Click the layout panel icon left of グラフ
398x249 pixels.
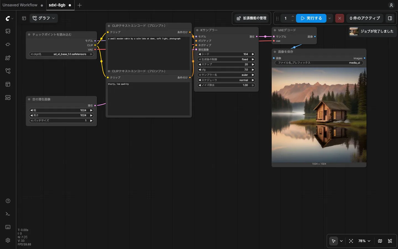click(24, 18)
